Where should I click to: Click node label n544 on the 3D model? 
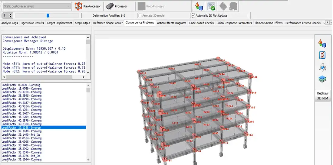pos(254,77)
